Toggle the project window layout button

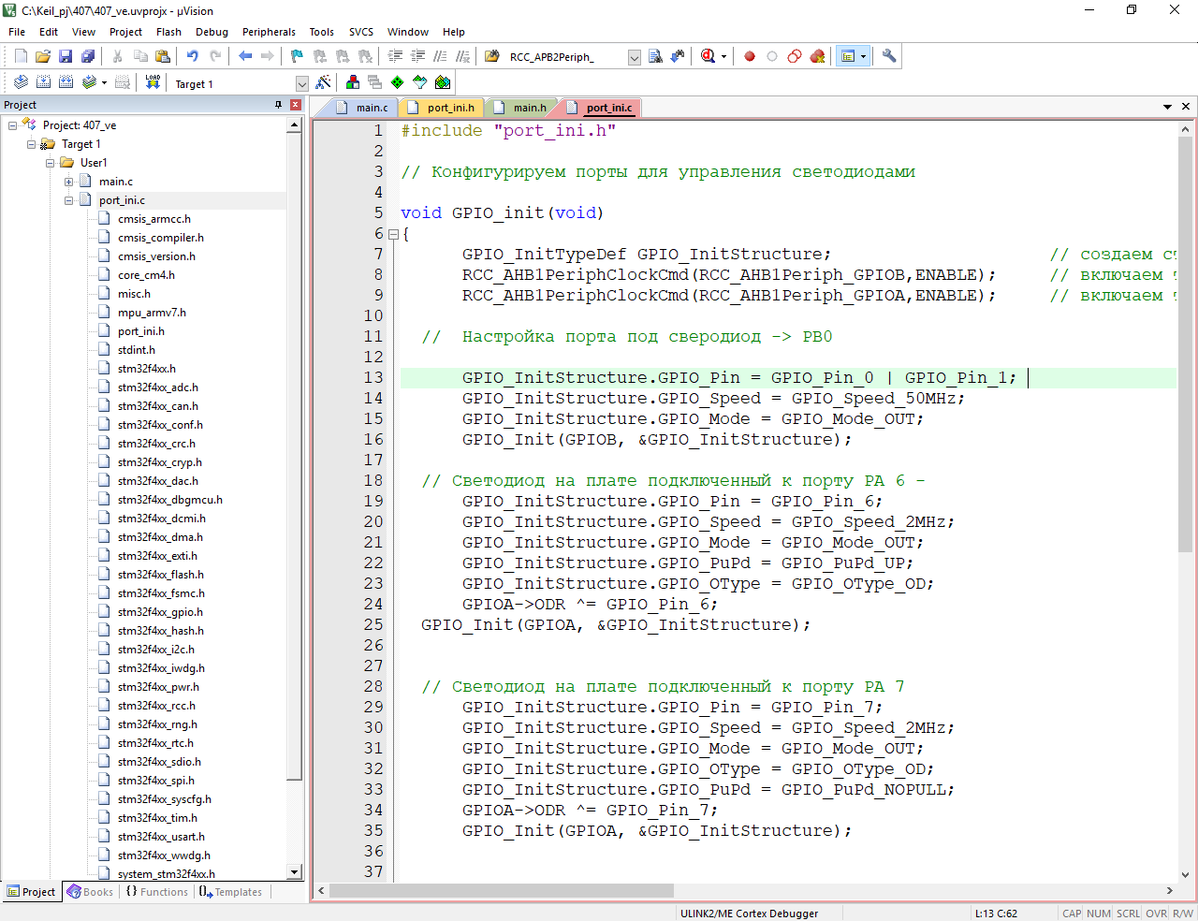coord(848,56)
